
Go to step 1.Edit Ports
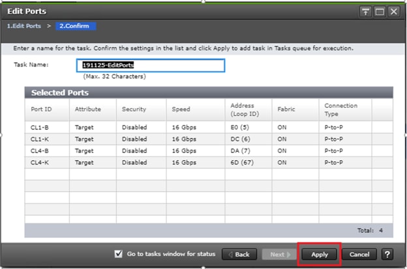24,26
